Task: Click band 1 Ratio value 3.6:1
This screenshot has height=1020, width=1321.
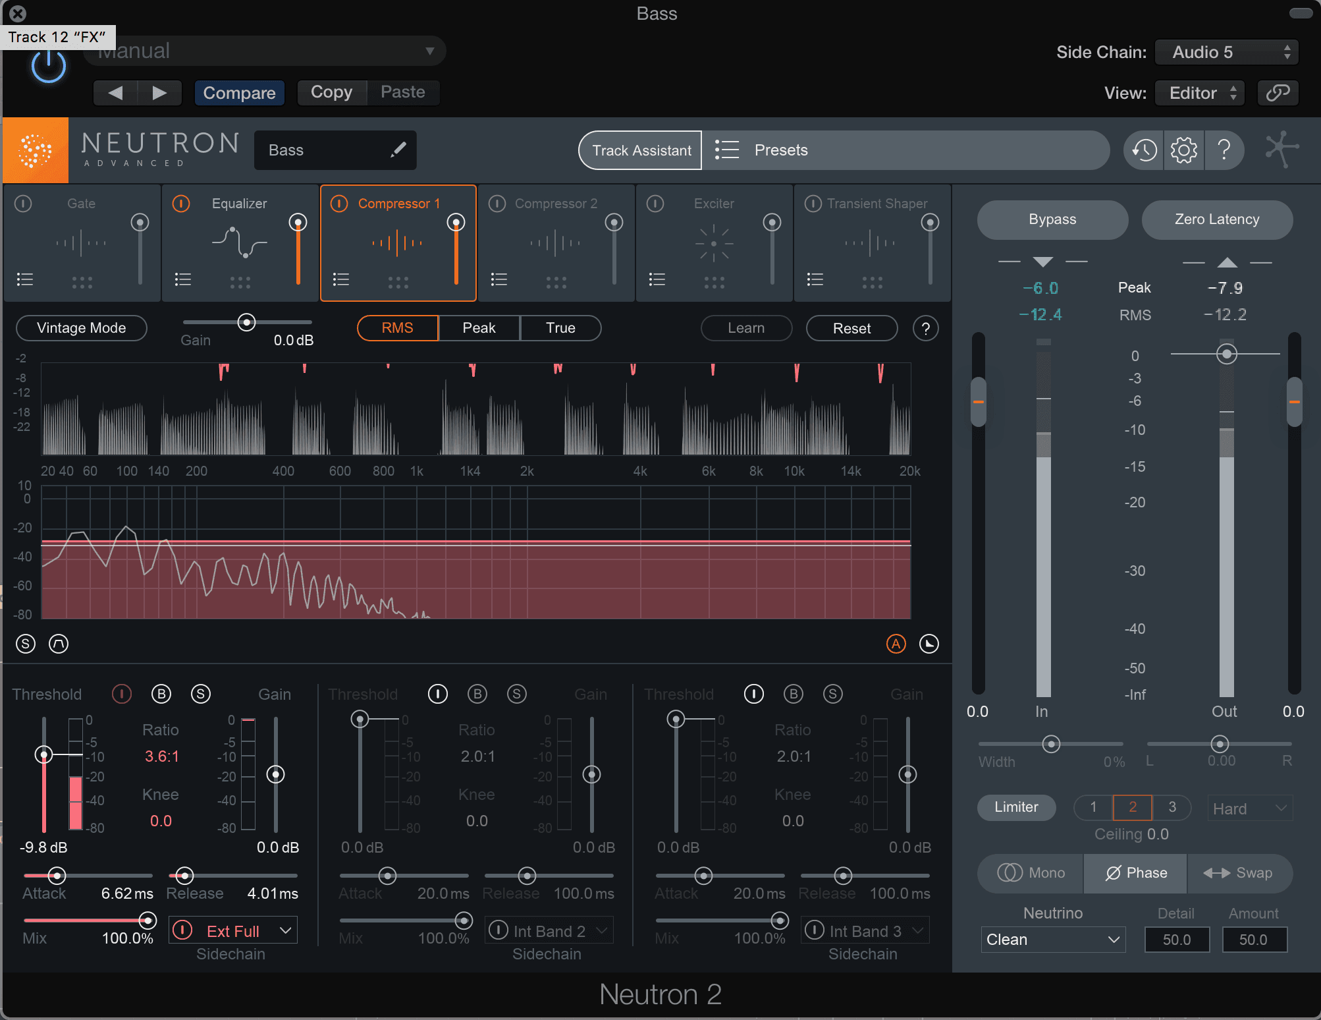Action: point(162,756)
